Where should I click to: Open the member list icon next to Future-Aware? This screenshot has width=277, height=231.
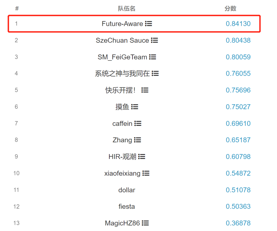tap(149, 24)
